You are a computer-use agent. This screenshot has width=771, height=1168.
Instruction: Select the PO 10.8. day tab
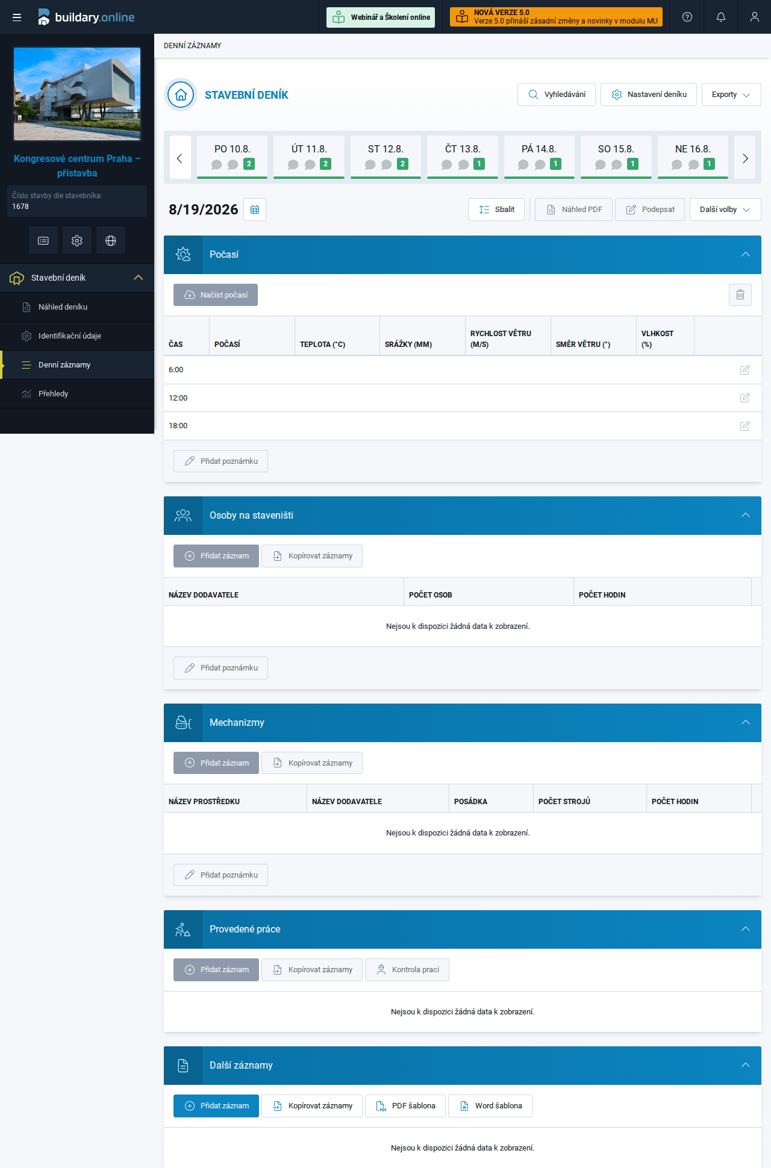click(x=232, y=157)
